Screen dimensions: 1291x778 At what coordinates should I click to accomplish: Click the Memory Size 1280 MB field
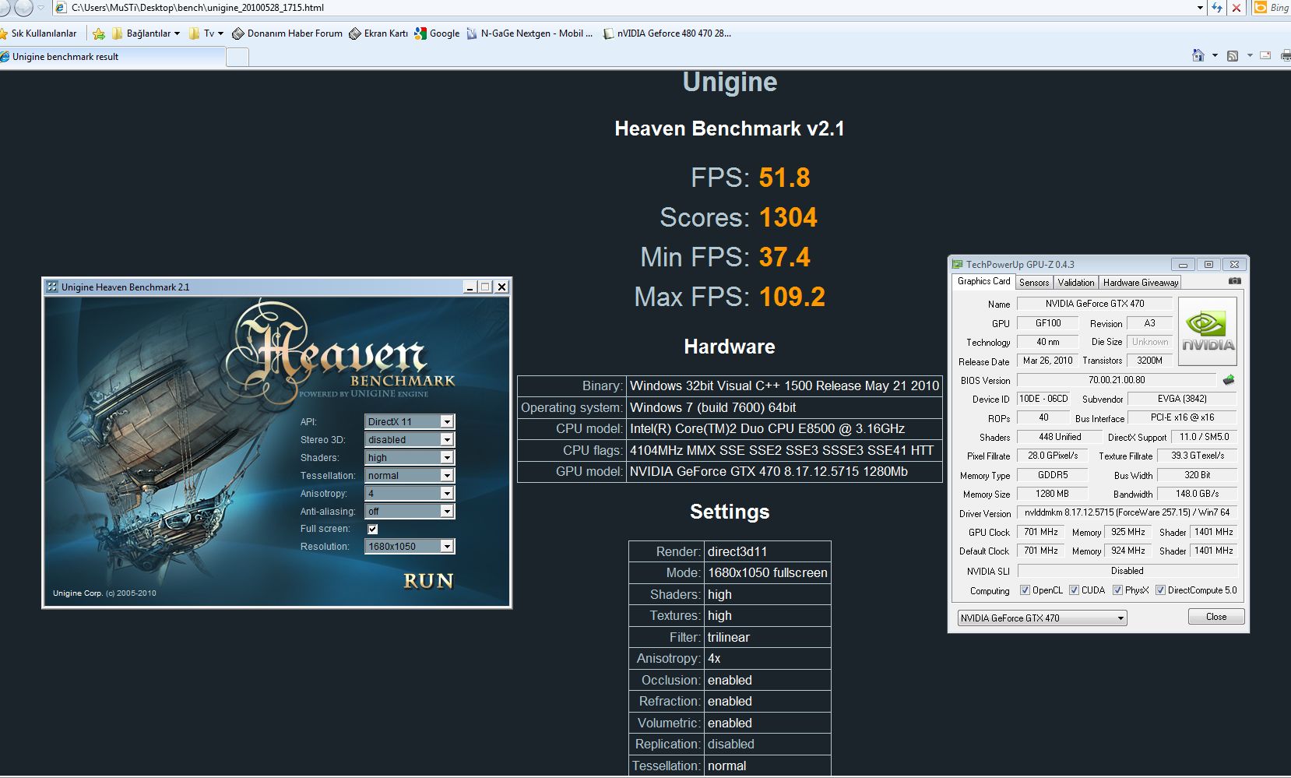(x=1052, y=494)
